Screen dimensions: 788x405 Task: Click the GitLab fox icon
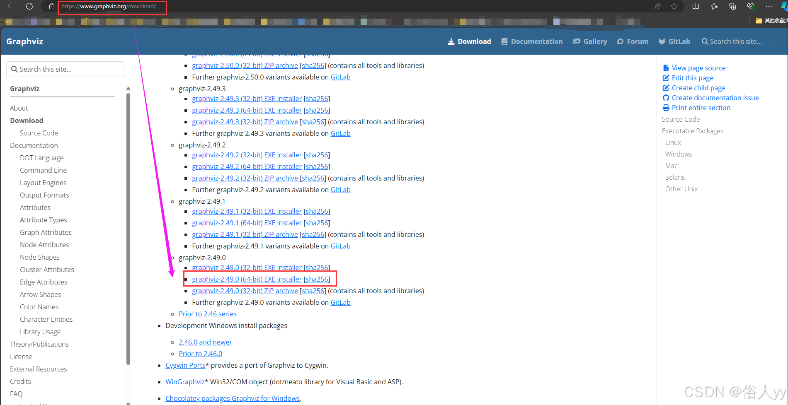[662, 41]
